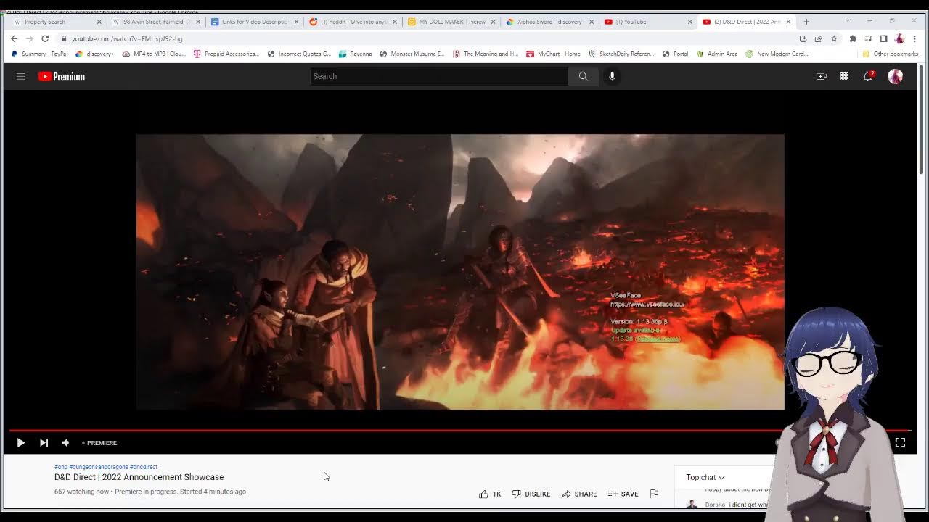The image size is (929, 522).
Task: Open Summary - PayPal bookmark
Action: (39, 54)
